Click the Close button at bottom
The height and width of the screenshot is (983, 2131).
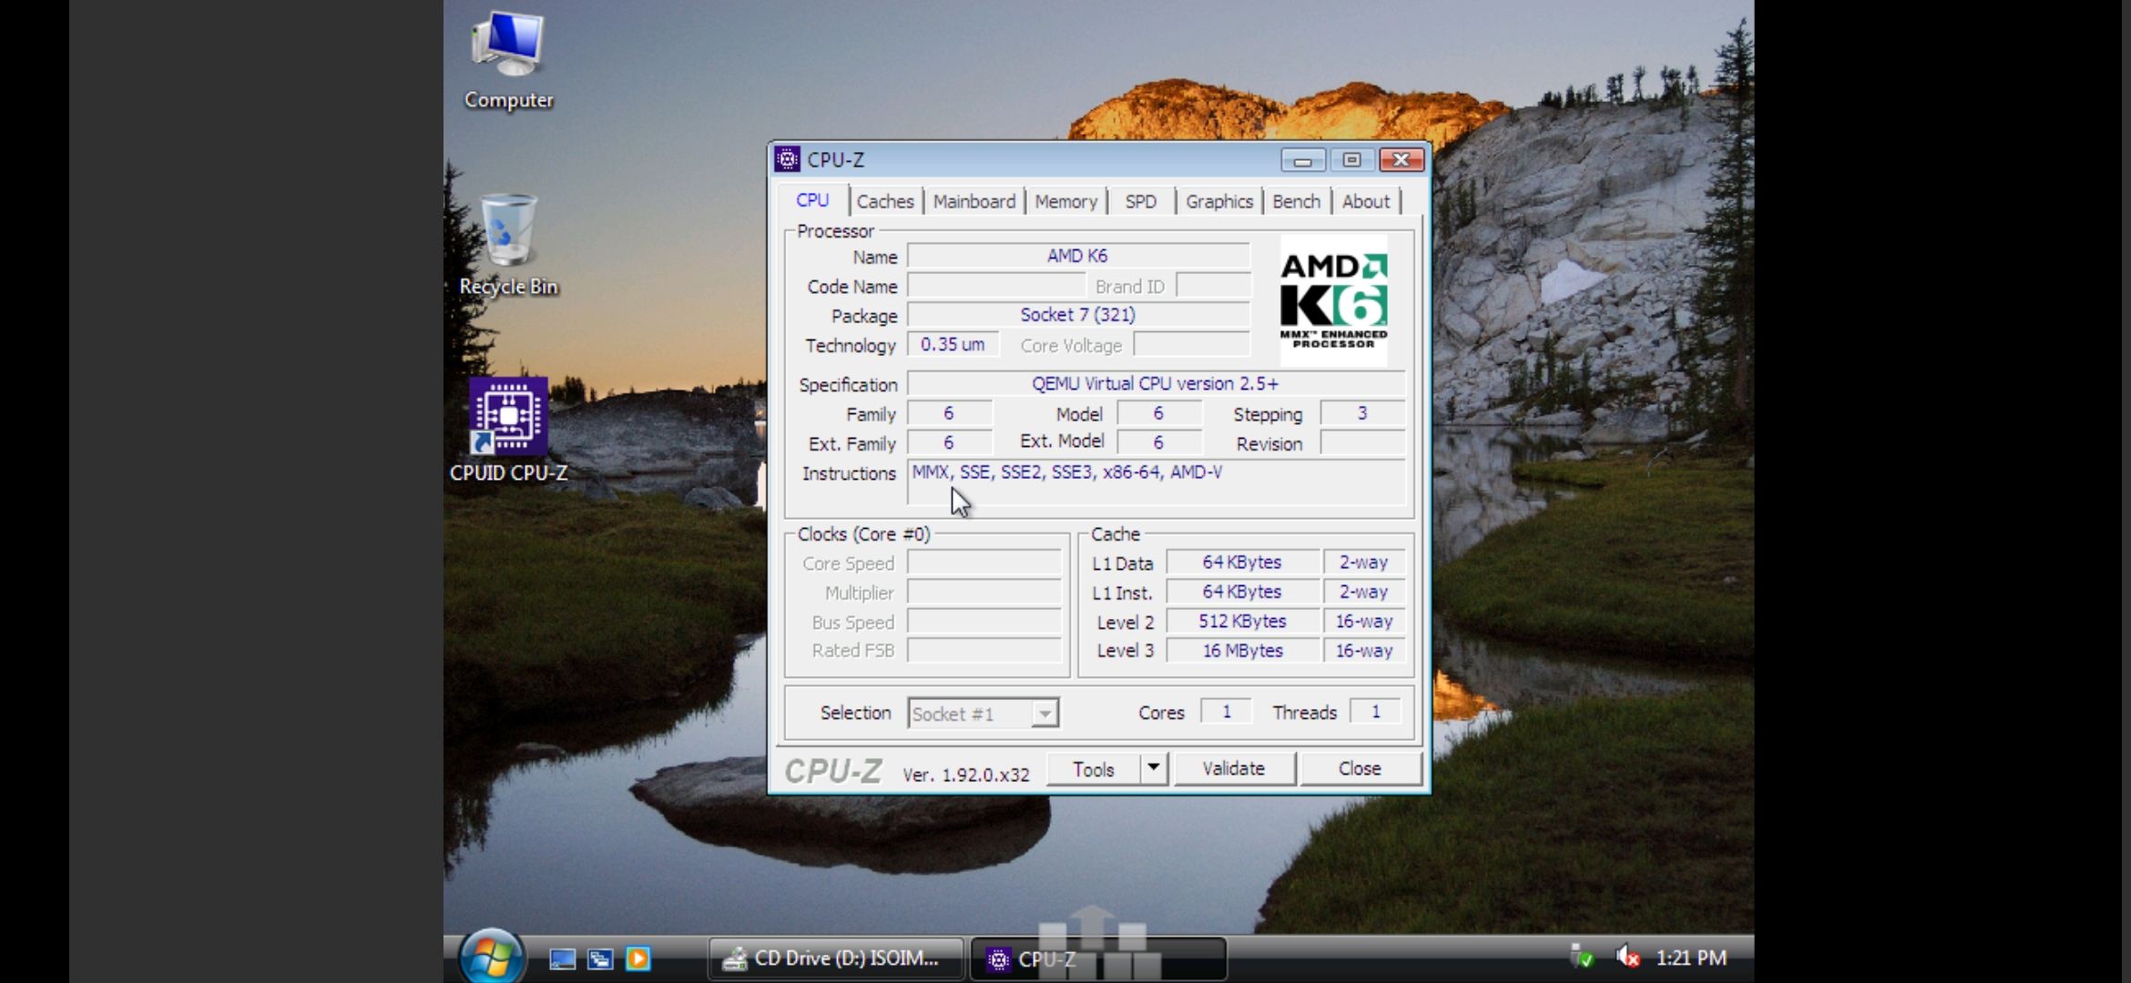(x=1360, y=769)
